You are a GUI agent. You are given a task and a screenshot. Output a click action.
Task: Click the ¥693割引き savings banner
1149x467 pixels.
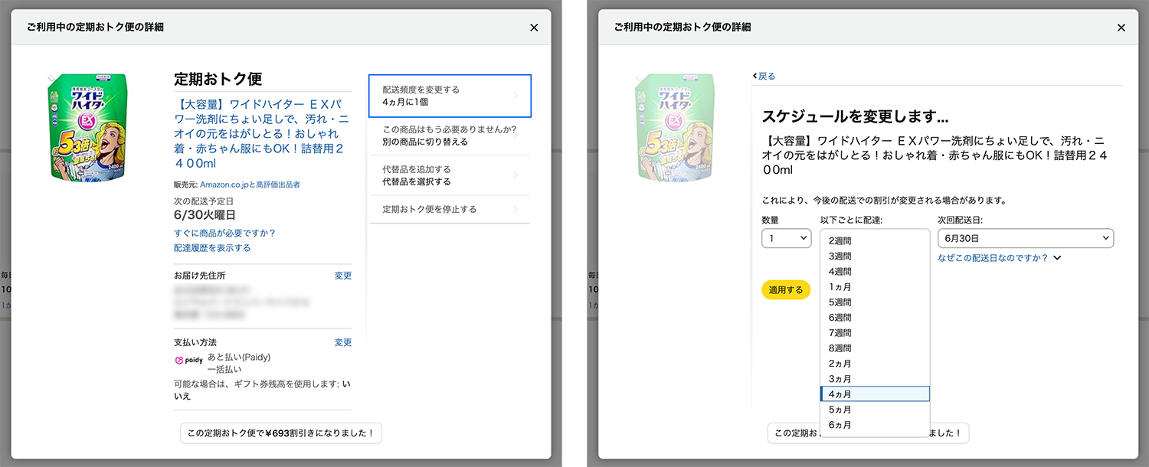pos(281,433)
